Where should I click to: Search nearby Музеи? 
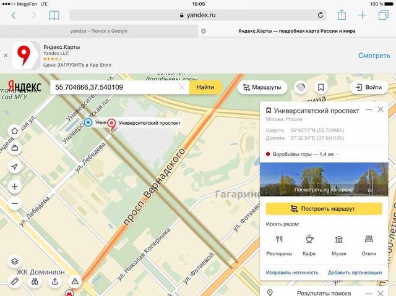click(338, 245)
